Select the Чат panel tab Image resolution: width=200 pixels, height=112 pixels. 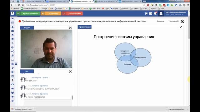pos(27,71)
